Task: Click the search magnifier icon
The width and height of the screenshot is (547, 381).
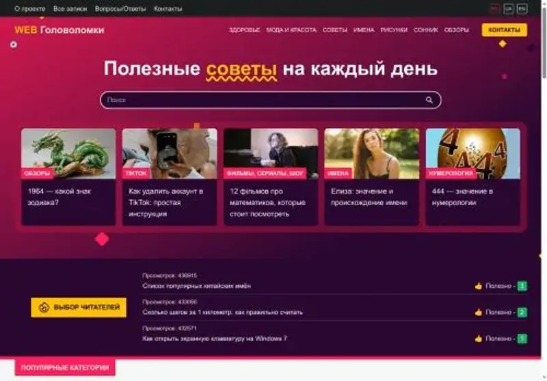Action: [x=429, y=100]
